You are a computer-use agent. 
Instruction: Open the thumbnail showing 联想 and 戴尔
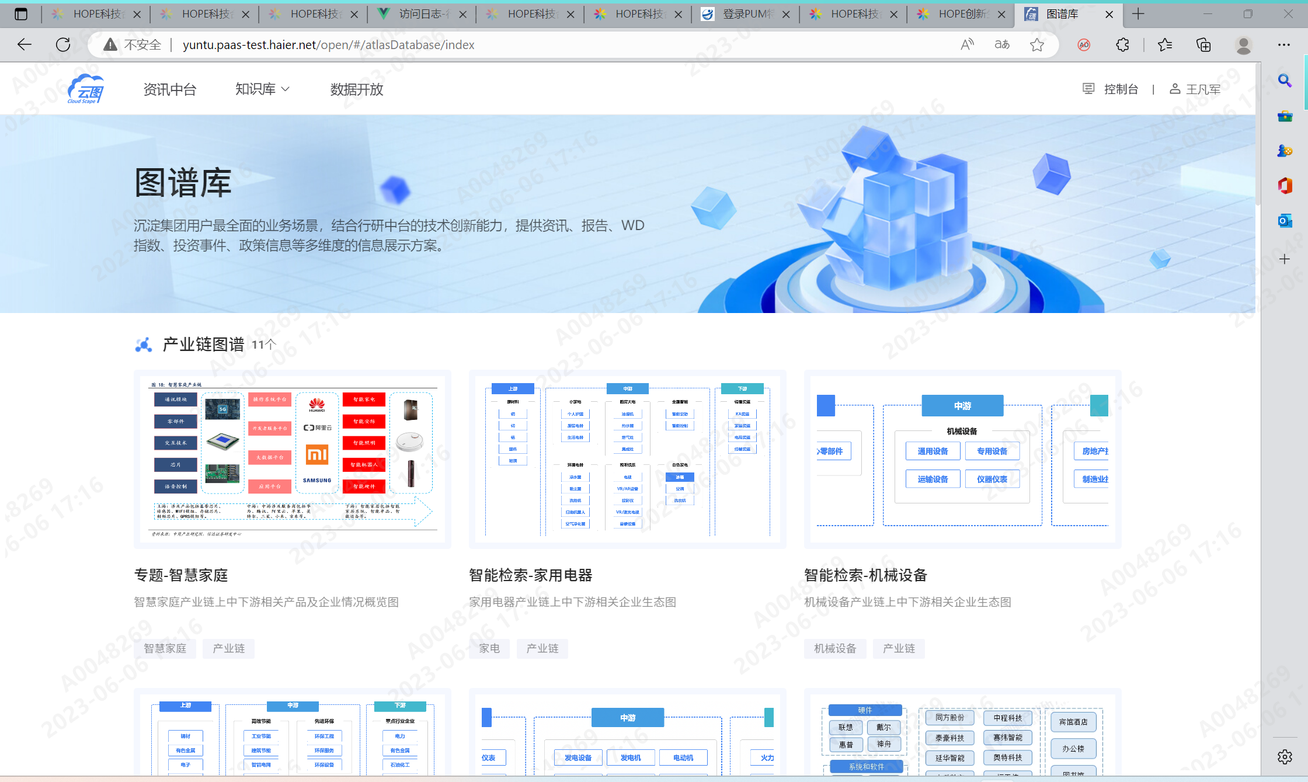963,732
